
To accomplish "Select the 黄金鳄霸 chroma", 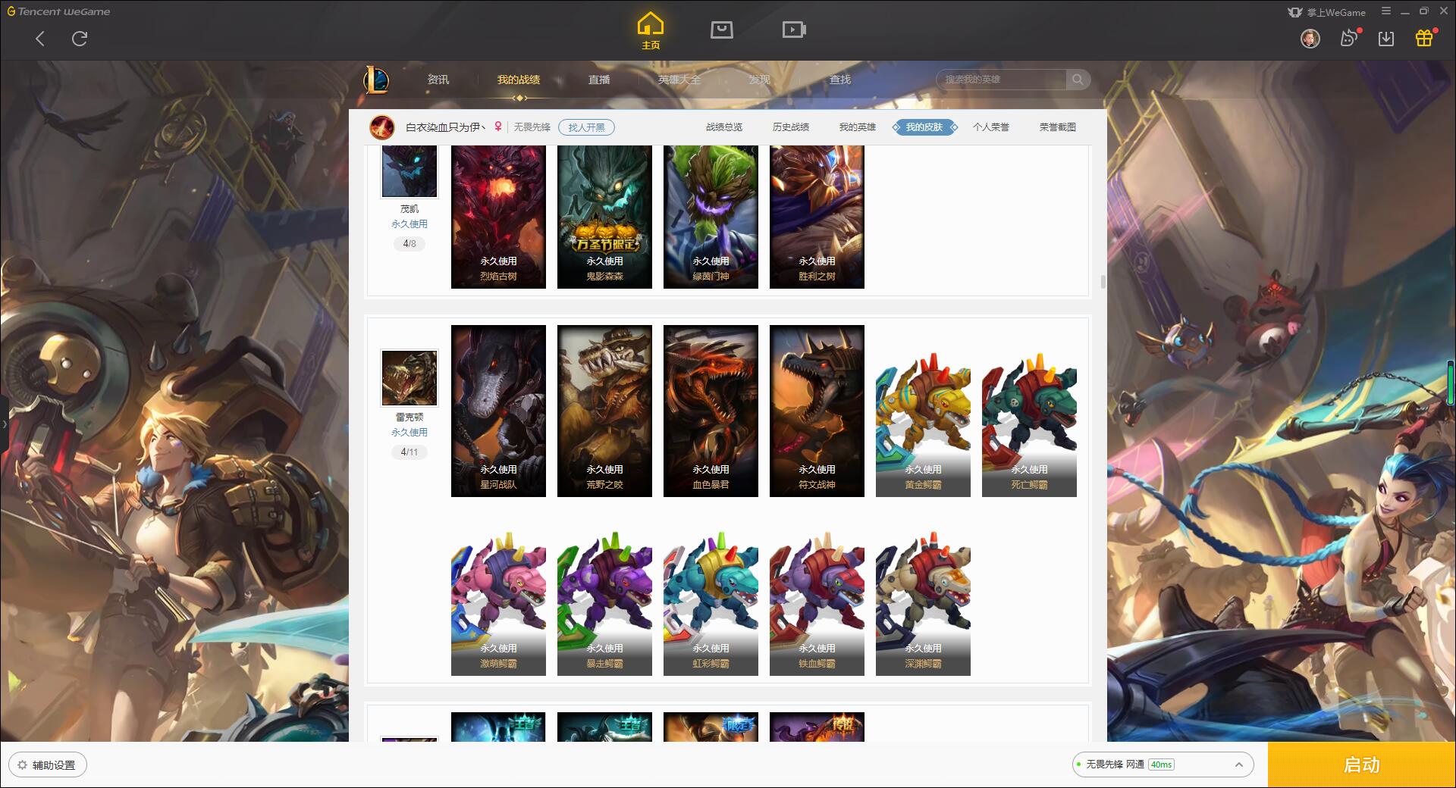I will [x=923, y=423].
